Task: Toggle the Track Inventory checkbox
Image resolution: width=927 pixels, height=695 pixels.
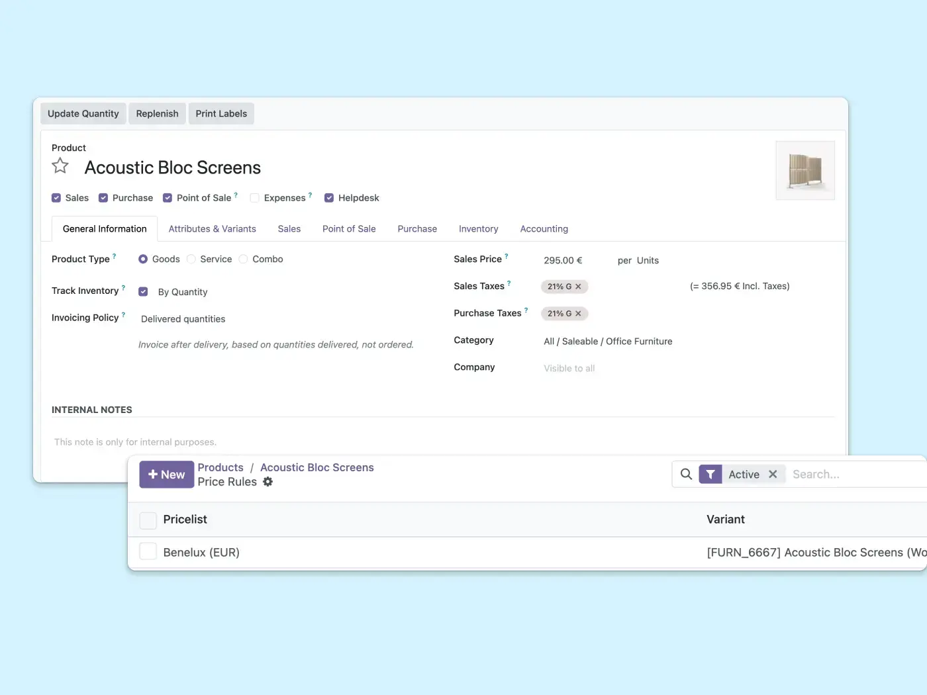Action: (143, 292)
